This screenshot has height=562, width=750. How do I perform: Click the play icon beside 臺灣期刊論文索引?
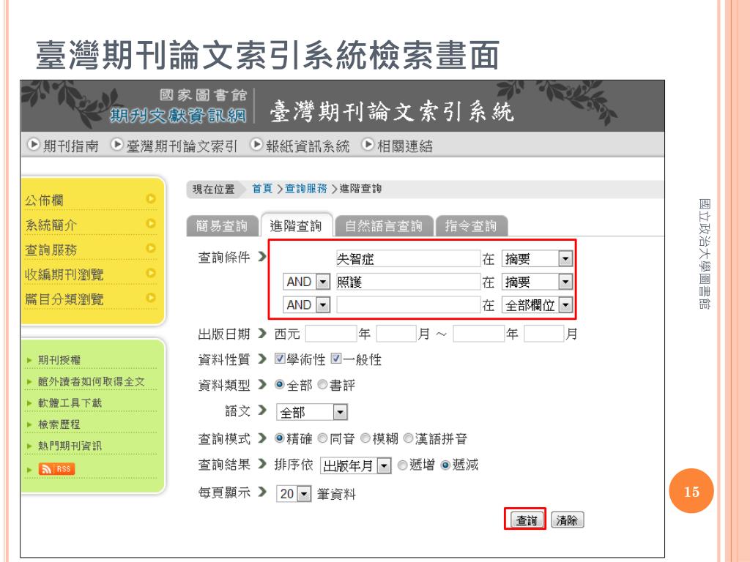click(x=116, y=144)
